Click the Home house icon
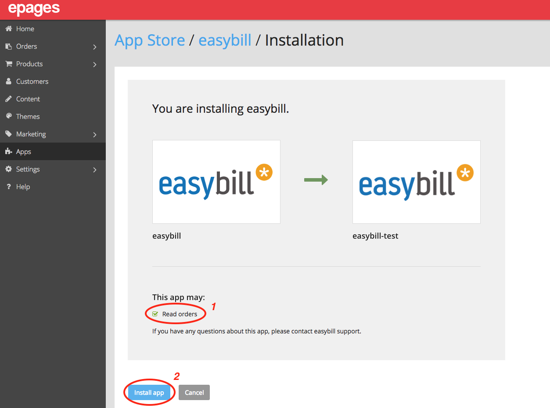 pyautogui.click(x=8, y=29)
